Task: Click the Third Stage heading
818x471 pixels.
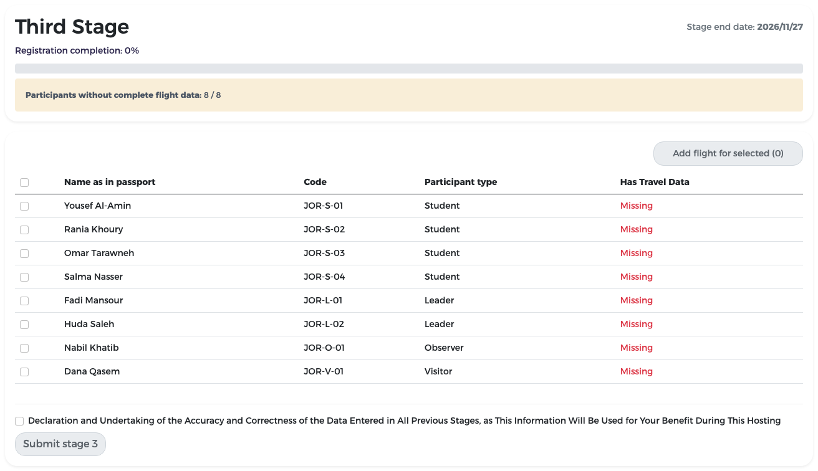Action: click(72, 27)
